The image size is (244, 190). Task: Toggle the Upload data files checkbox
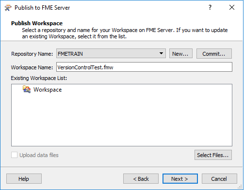[14, 155]
